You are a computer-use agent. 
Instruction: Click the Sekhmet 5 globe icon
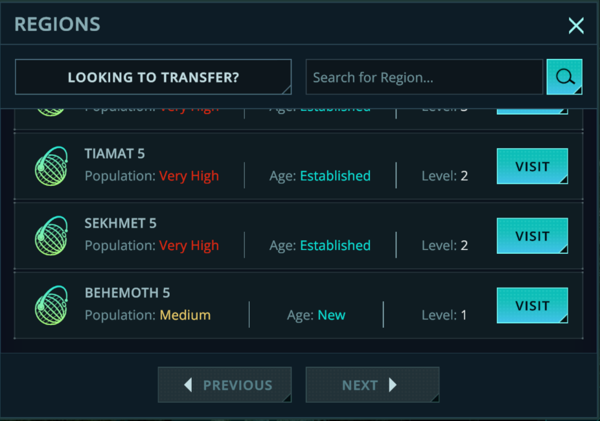(x=51, y=236)
